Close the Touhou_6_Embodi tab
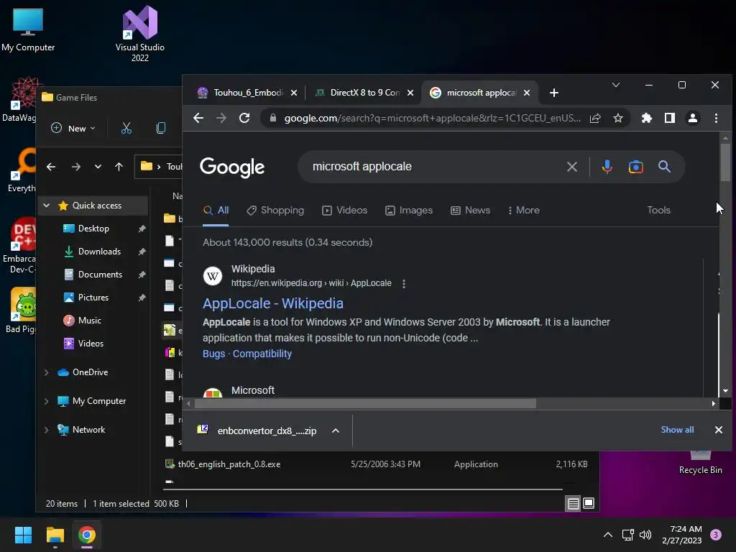This screenshot has width=736, height=552. tap(294, 93)
